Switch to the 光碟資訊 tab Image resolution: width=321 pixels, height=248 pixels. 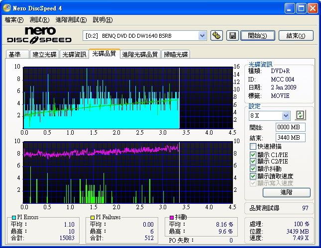point(74,55)
